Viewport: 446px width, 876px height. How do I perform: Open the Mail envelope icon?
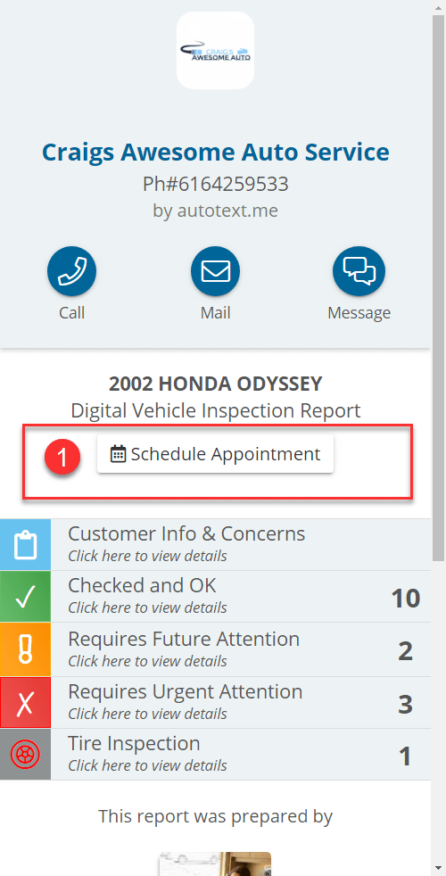[x=215, y=271]
